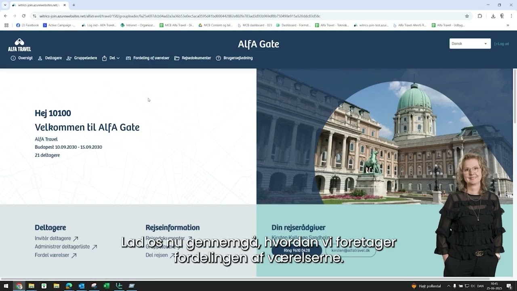Image resolution: width=517 pixels, height=291 pixels.
Task: Open the notification center icon
Action: click(509, 286)
